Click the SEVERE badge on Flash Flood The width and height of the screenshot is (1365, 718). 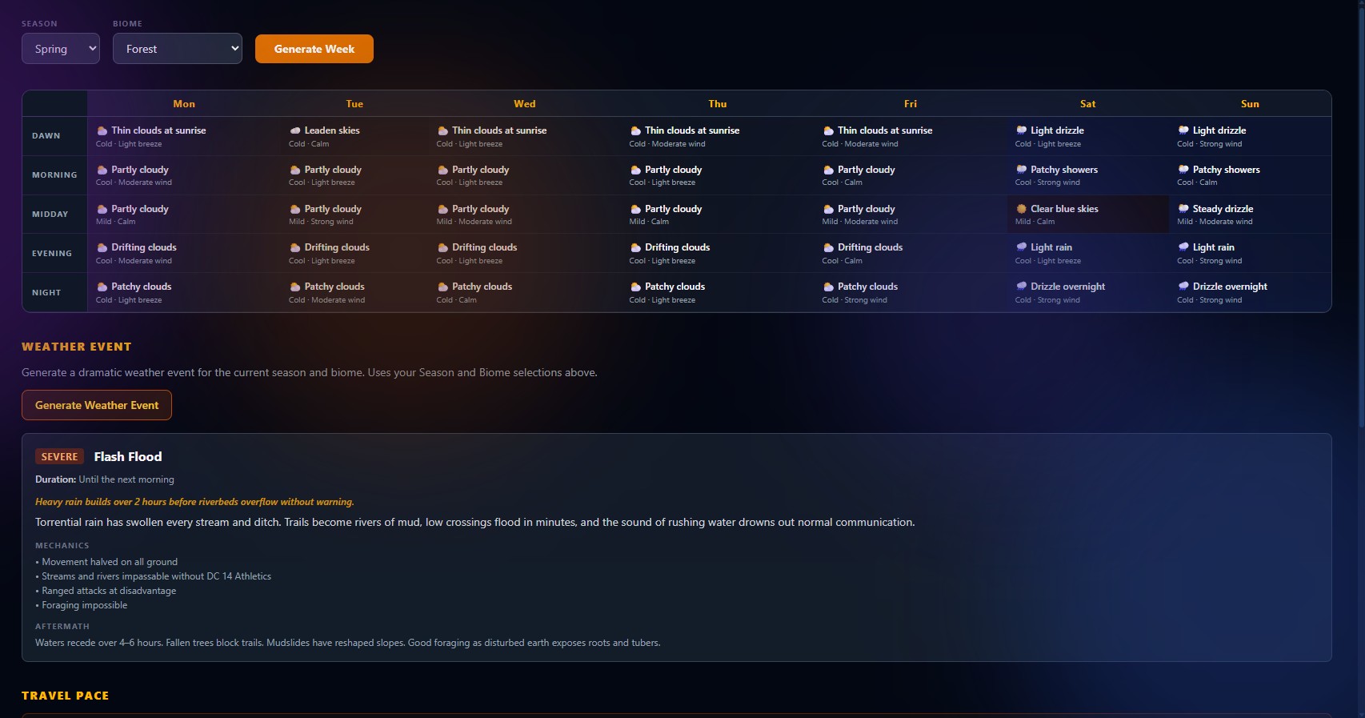point(59,457)
